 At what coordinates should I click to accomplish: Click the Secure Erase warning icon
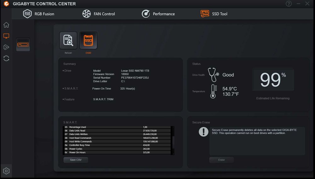203,132
